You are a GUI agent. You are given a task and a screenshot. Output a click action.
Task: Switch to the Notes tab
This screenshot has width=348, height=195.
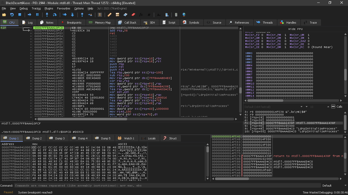click(47, 23)
